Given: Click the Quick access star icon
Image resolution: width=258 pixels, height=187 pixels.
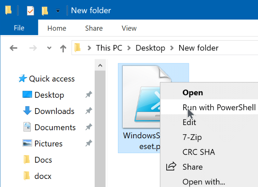Looking at the screenshot, I should (22, 78).
